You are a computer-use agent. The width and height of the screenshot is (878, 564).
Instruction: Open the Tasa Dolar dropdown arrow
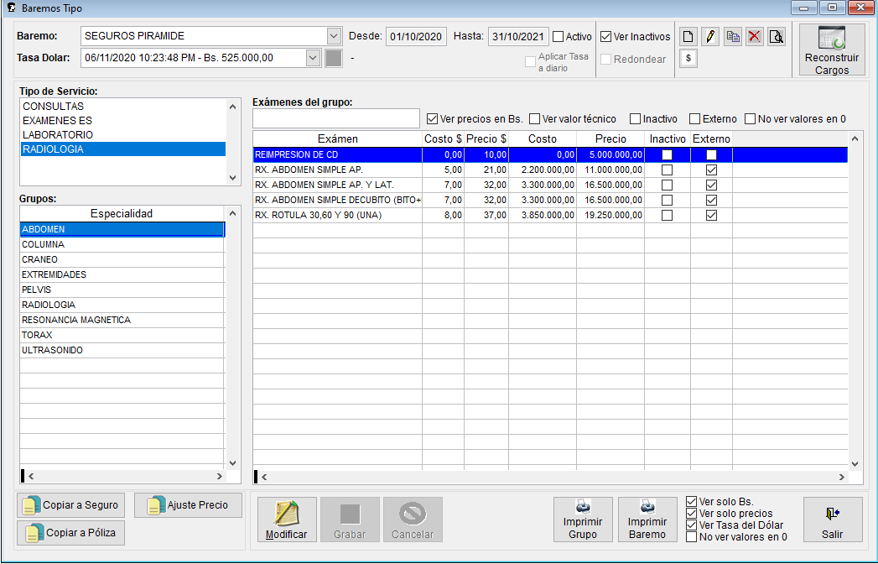coord(313,58)
